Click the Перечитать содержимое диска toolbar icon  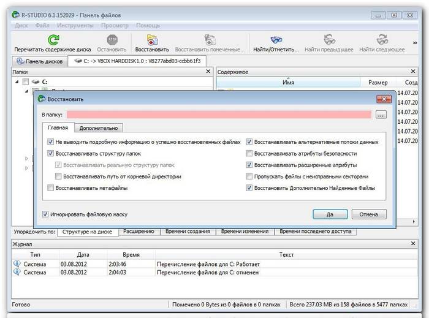[53, 40]
